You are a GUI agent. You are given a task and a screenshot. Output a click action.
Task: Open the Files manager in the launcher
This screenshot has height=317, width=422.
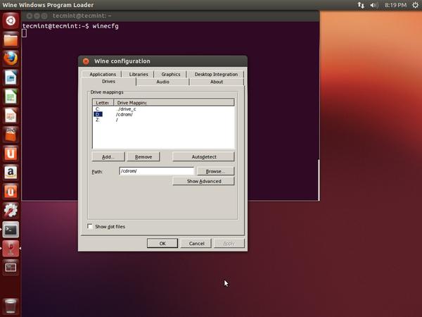tap(11, 39)
